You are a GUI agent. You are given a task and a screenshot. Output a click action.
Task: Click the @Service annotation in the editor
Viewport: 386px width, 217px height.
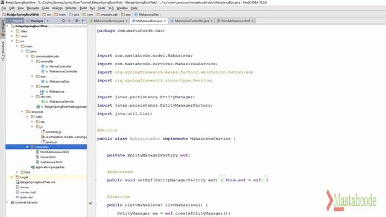(107, 130)
